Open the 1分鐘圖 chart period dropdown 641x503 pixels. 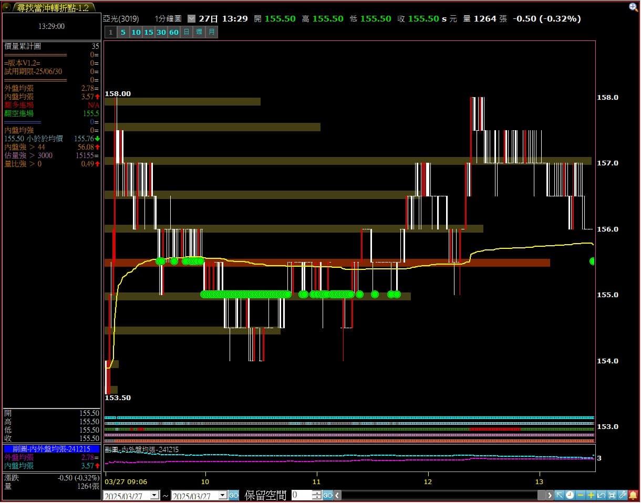[x=191, y=18]
